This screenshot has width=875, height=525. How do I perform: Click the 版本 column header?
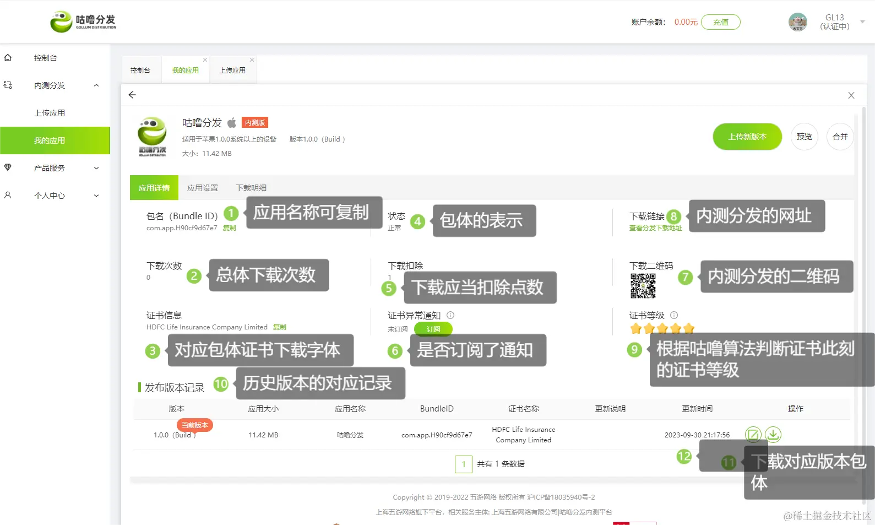(x=176, y=409)
